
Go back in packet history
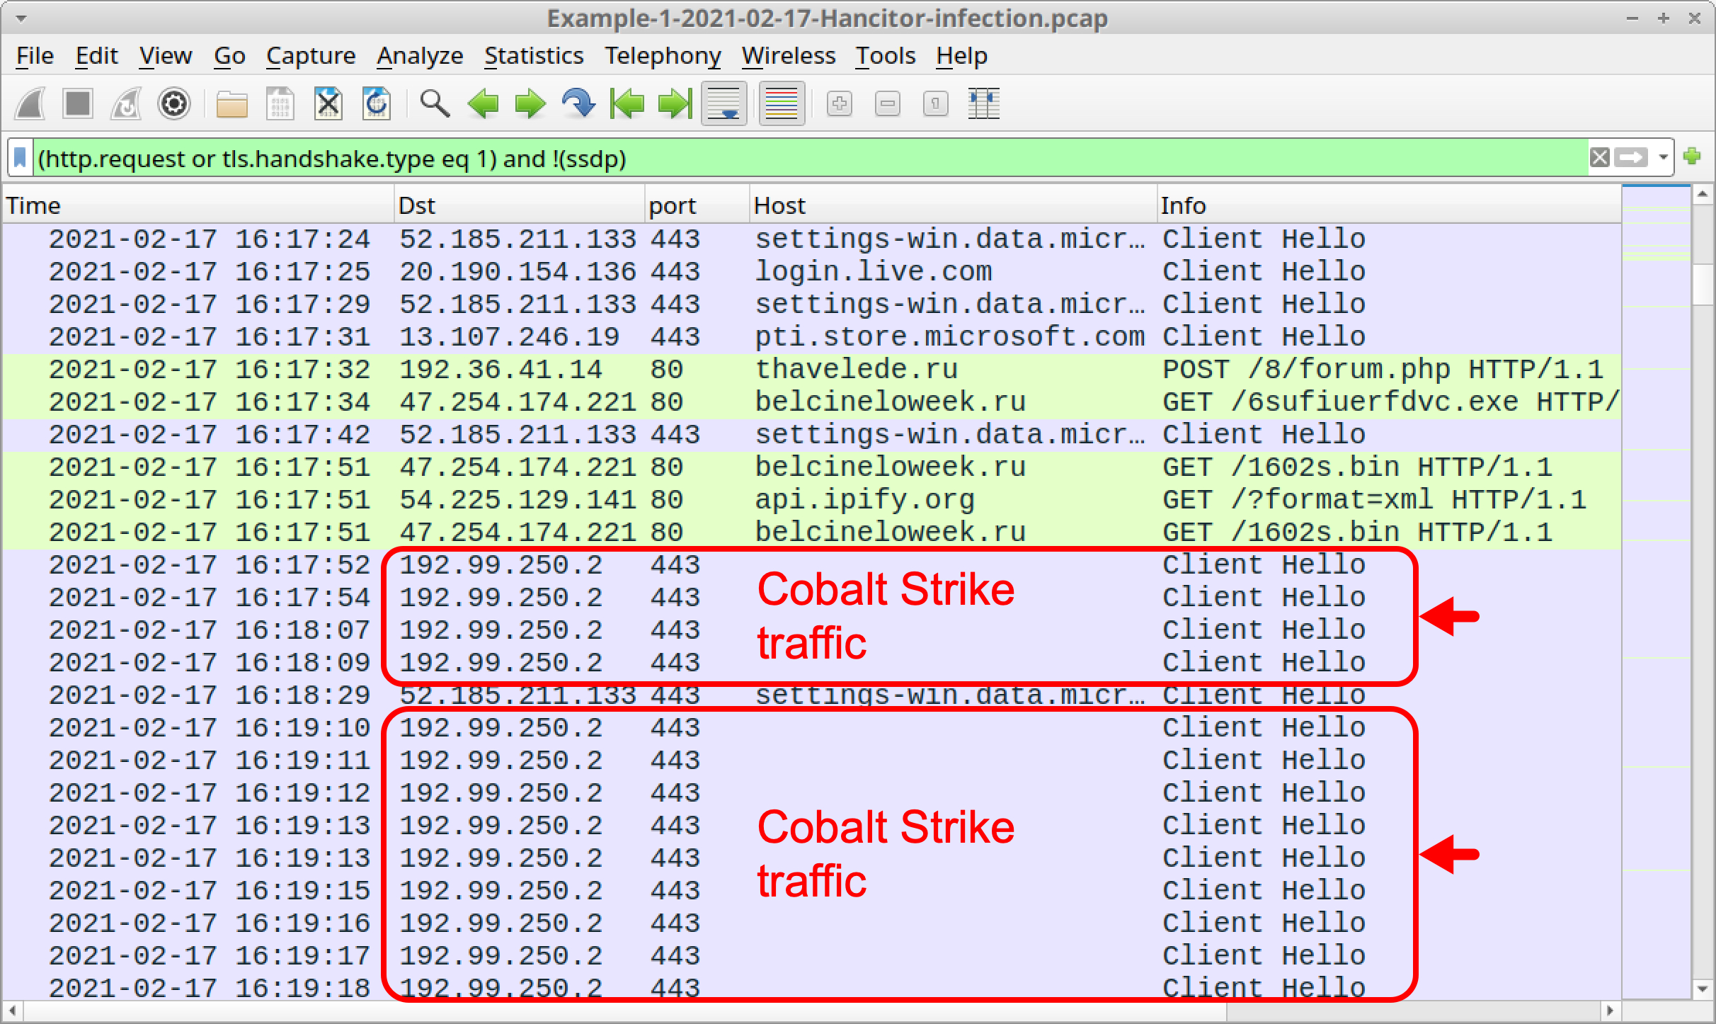click(483, 104)
